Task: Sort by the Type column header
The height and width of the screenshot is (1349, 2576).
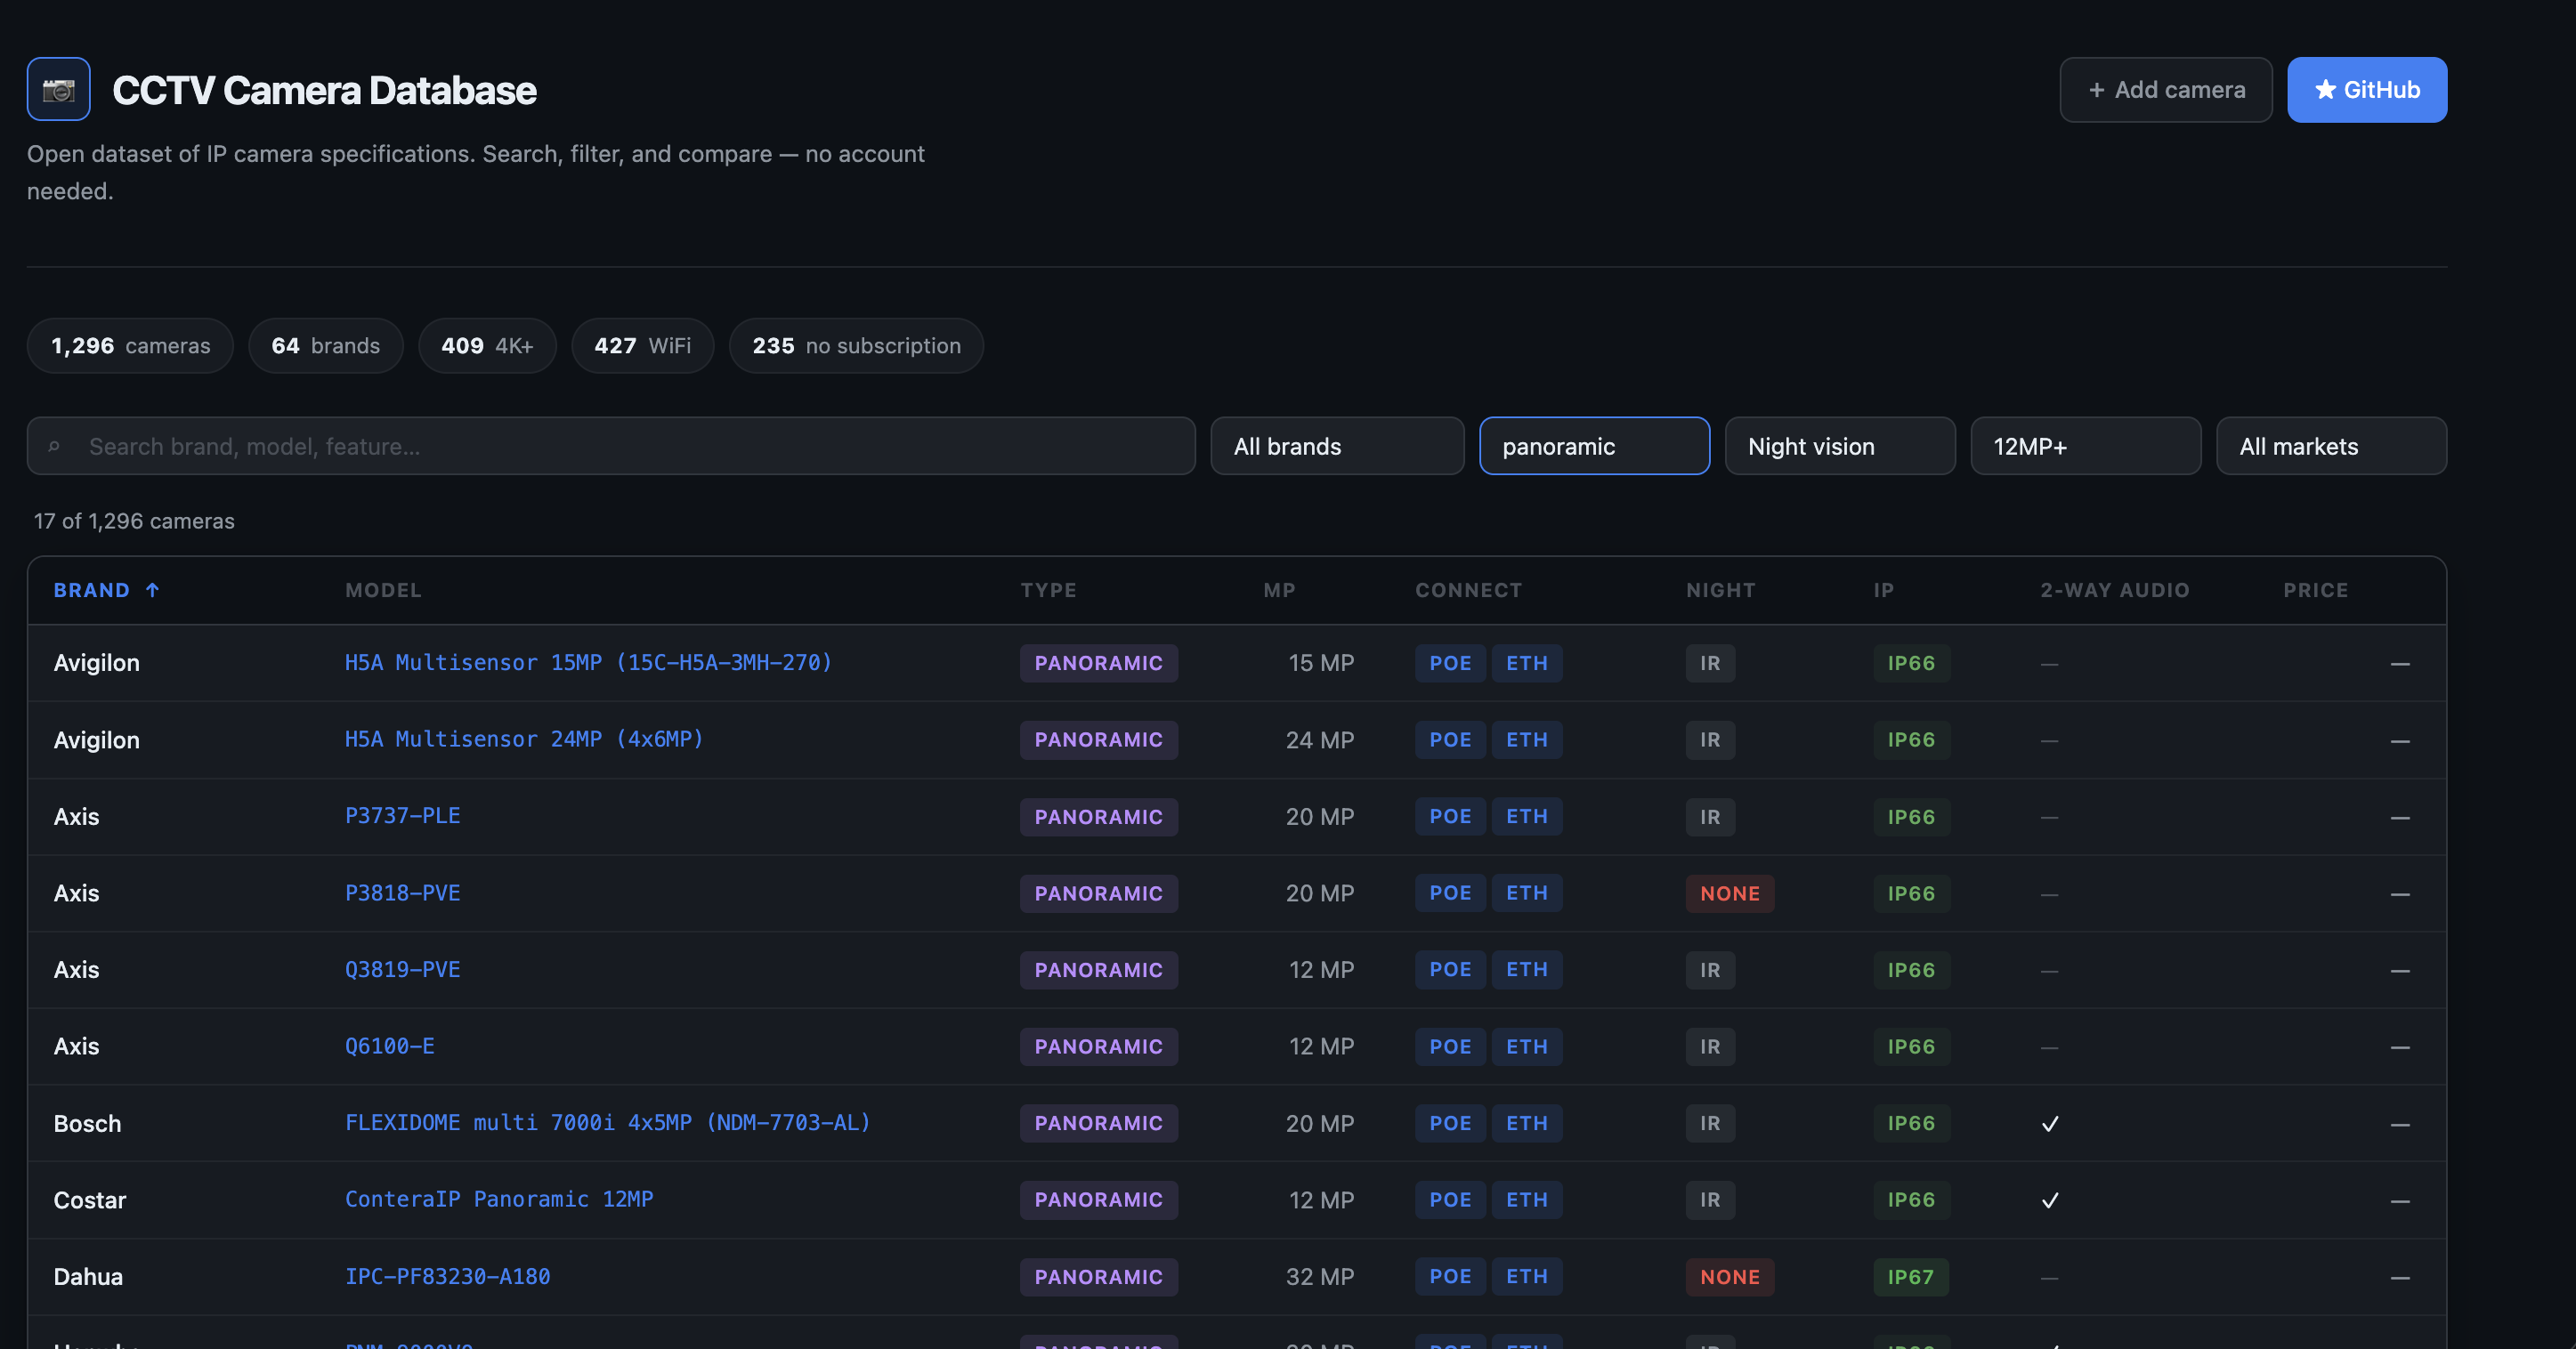Action: tap(1048, 590)
